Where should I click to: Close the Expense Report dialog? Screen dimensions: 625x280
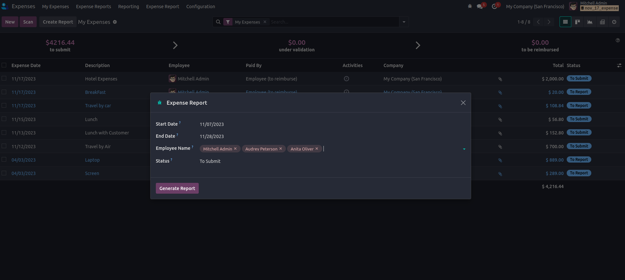[463, 103]
